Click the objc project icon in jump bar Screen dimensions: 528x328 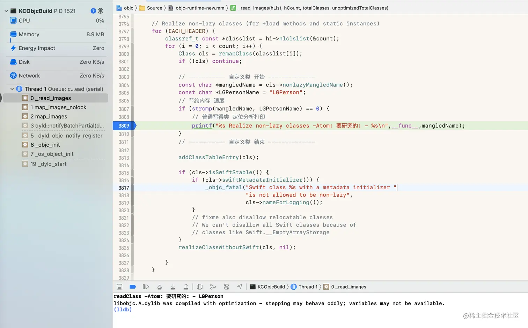click(x=119, y=8)
